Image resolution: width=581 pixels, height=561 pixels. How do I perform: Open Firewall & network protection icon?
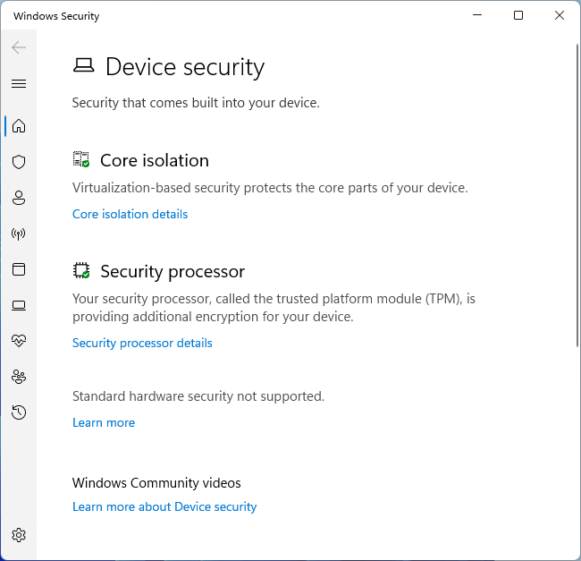tap(19, 234)
